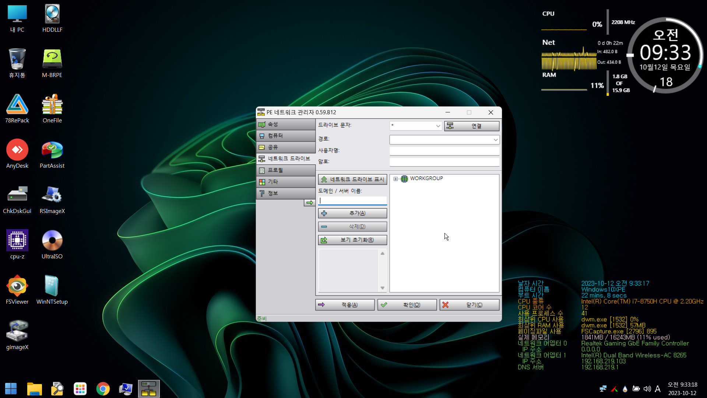Open the cpu-z desktop icon
707x398 pixels.
[17, 245]
